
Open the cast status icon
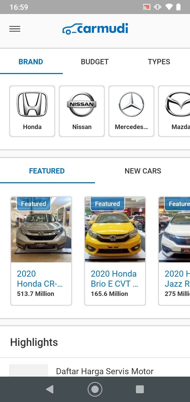point(146,7)
